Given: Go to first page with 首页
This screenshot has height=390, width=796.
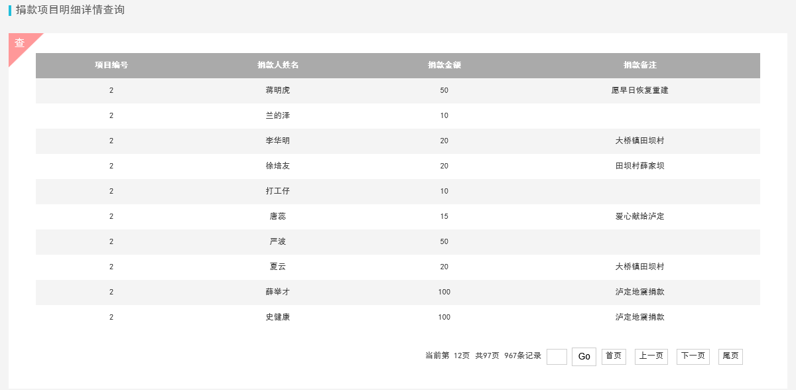Looking at the screenshot, I should [x=614, y=356].
